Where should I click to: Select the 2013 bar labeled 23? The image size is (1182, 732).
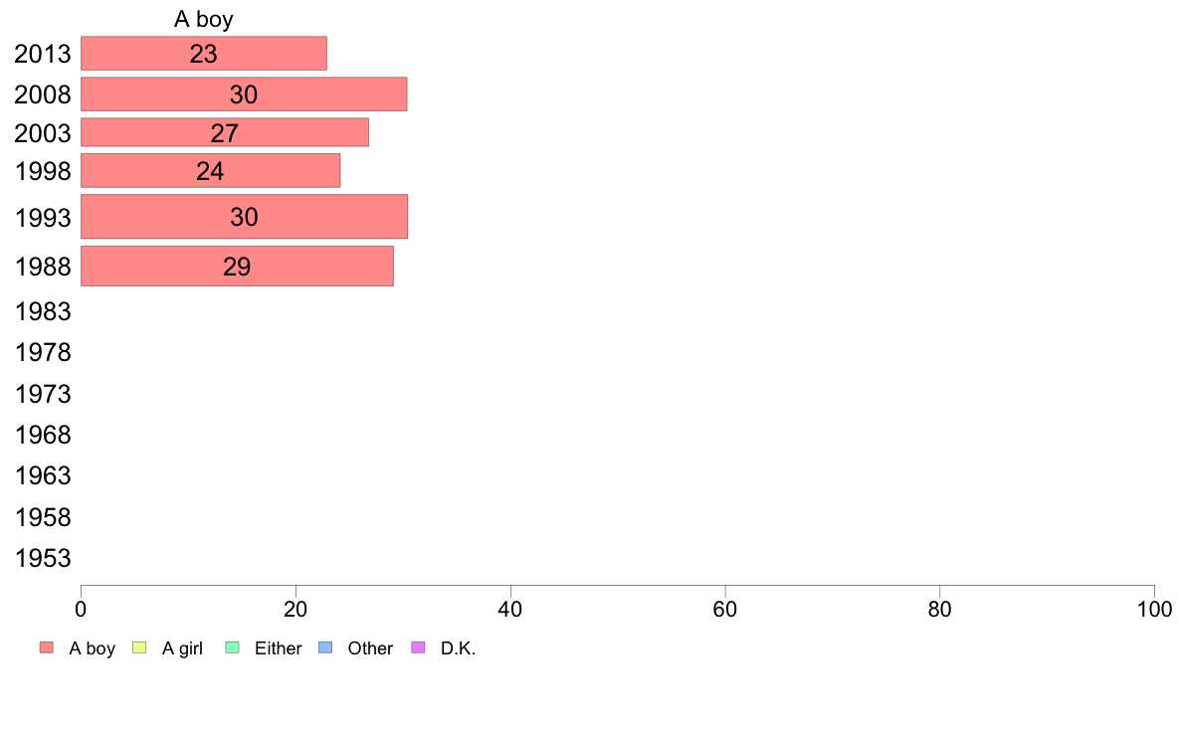204,54
